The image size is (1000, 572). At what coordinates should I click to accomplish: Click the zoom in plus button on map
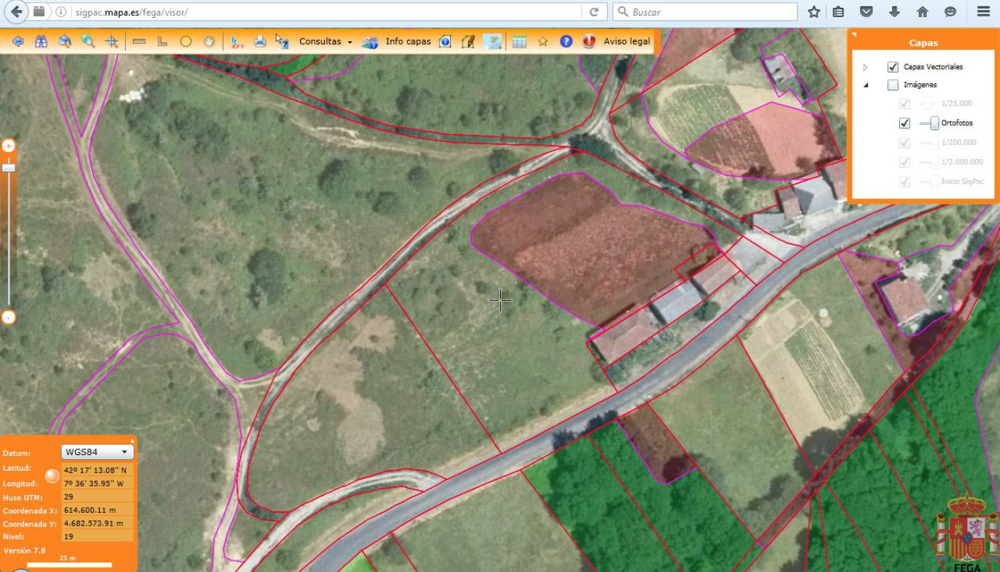9,145
